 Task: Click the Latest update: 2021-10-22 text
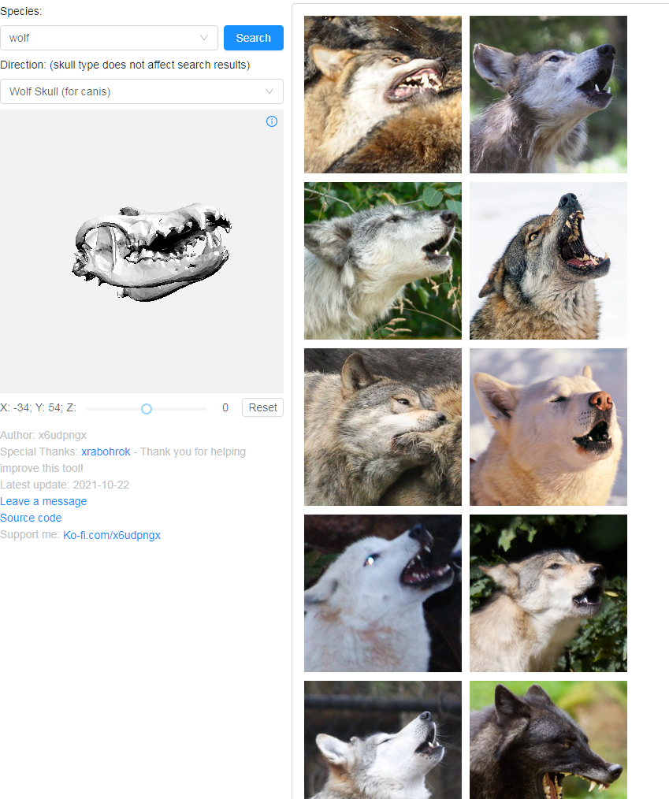click(65, 485)
